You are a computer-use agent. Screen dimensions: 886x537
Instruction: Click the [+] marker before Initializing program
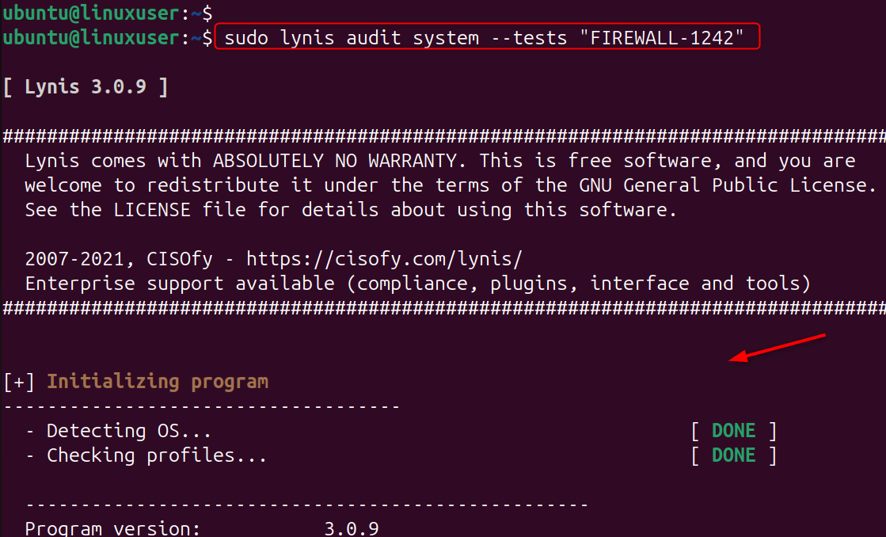[x=18, y=382]
